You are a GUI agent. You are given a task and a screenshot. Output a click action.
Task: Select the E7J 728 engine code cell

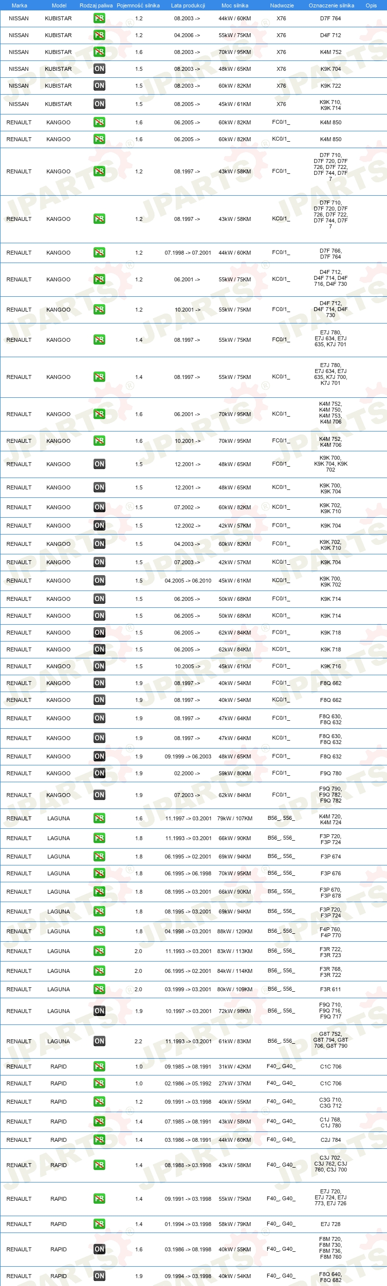click(331, 1224)
